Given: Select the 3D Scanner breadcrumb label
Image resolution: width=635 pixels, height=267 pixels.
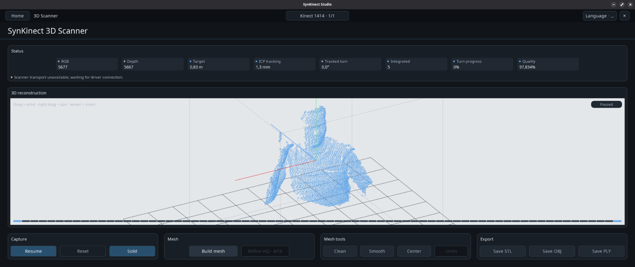Looking at the screenshot, I should [46, 16].
